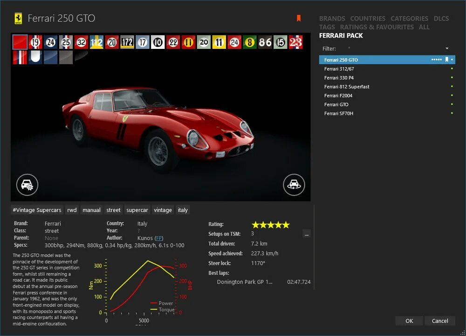The width and height of the screenshot is (466, 336).
Task: Choose the number 32 skin
Action: pyautogui.click(x=81, y=42)
